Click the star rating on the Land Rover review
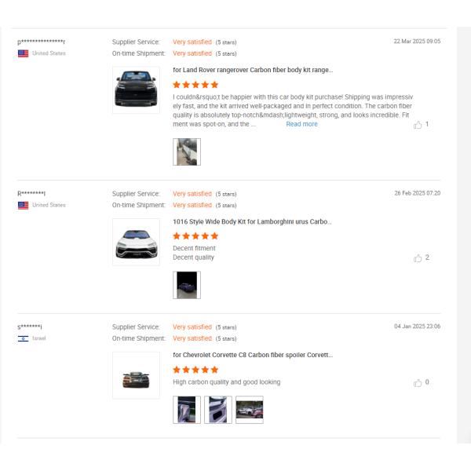 (x=195, y=85)
